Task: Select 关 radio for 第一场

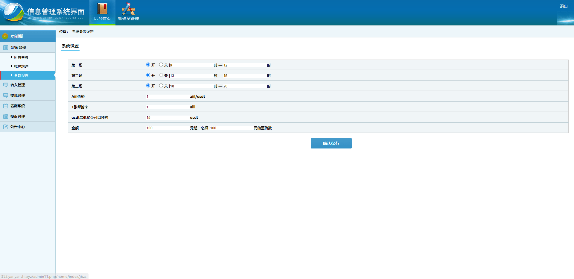Action: coord(161,65)
